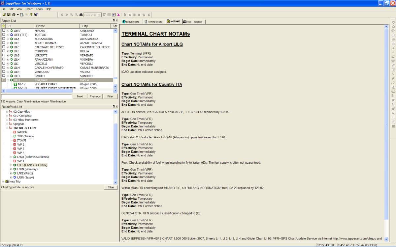Viewport: 396px width, 247px height.
Task: Expand the Giro-Completo route pack
Action: pyautogui.click(x=7, y=116)
